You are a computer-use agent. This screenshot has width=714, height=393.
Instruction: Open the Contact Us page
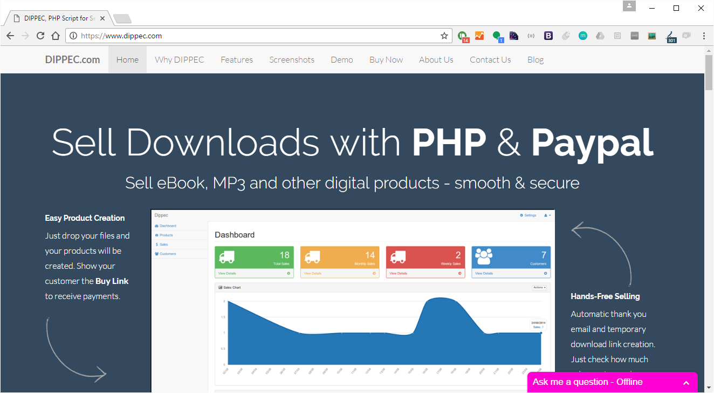pyautogui.click(x=490, y=60)
